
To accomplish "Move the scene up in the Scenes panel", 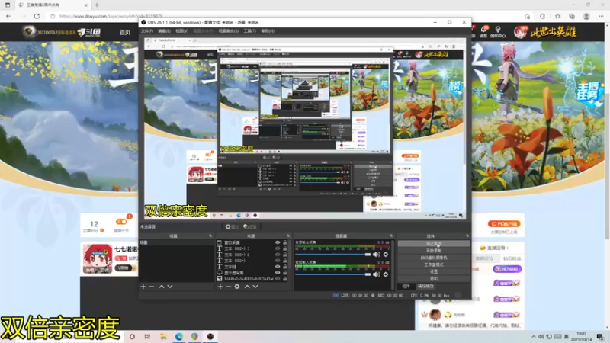I will [162, 287].
